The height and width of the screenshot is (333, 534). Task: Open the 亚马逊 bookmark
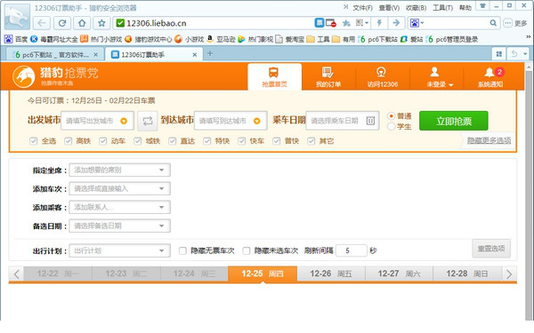221,39
